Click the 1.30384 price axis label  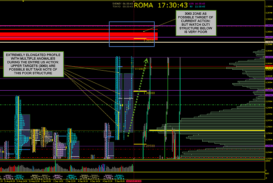tap(269, 51)
